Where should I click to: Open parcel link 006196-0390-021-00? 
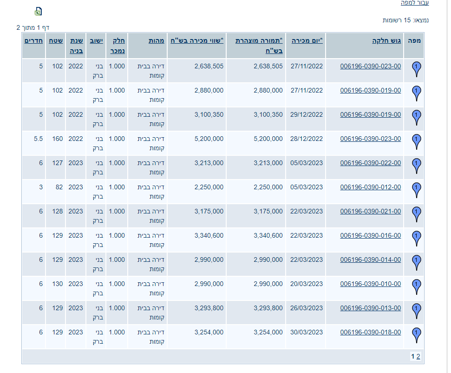pyautogui.click(x=370, y=211)
